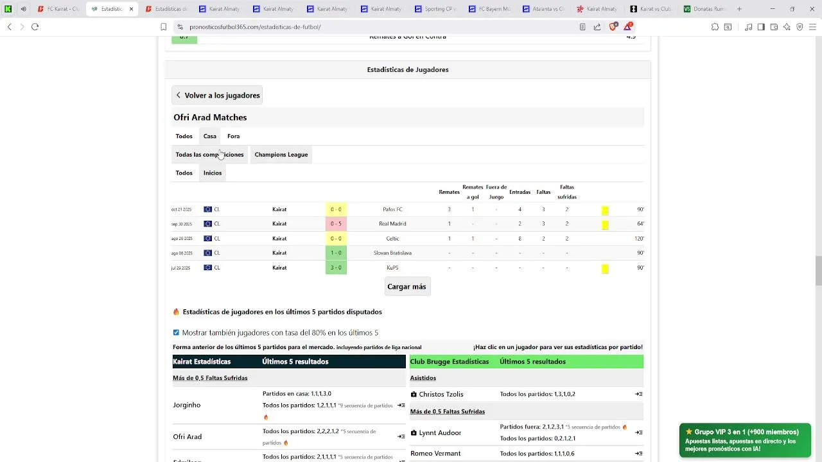The image size is (822, 462).
Task: Select Todas las competiciones filter tab
Action: (209, 155)
